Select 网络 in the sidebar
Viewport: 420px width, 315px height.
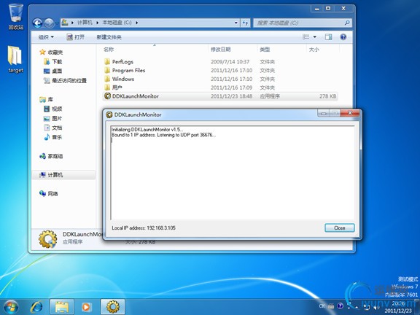point(52,194)
